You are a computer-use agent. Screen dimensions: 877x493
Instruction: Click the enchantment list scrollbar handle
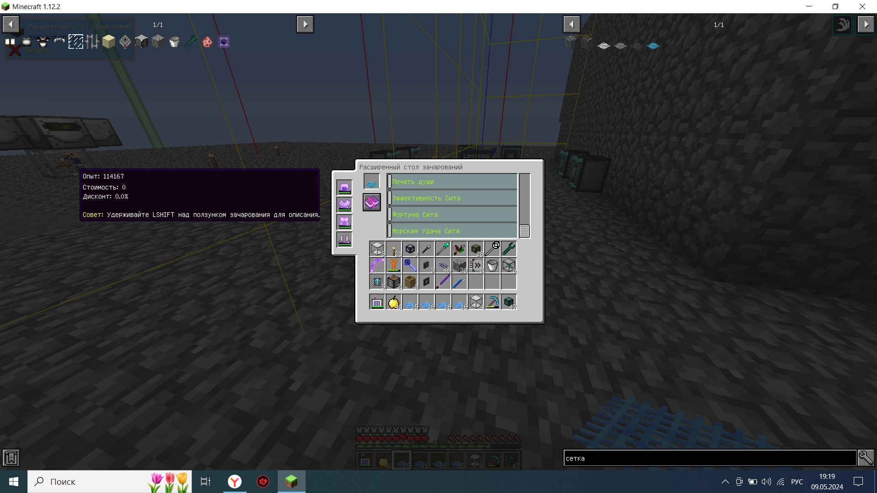(x=524, y=231)
